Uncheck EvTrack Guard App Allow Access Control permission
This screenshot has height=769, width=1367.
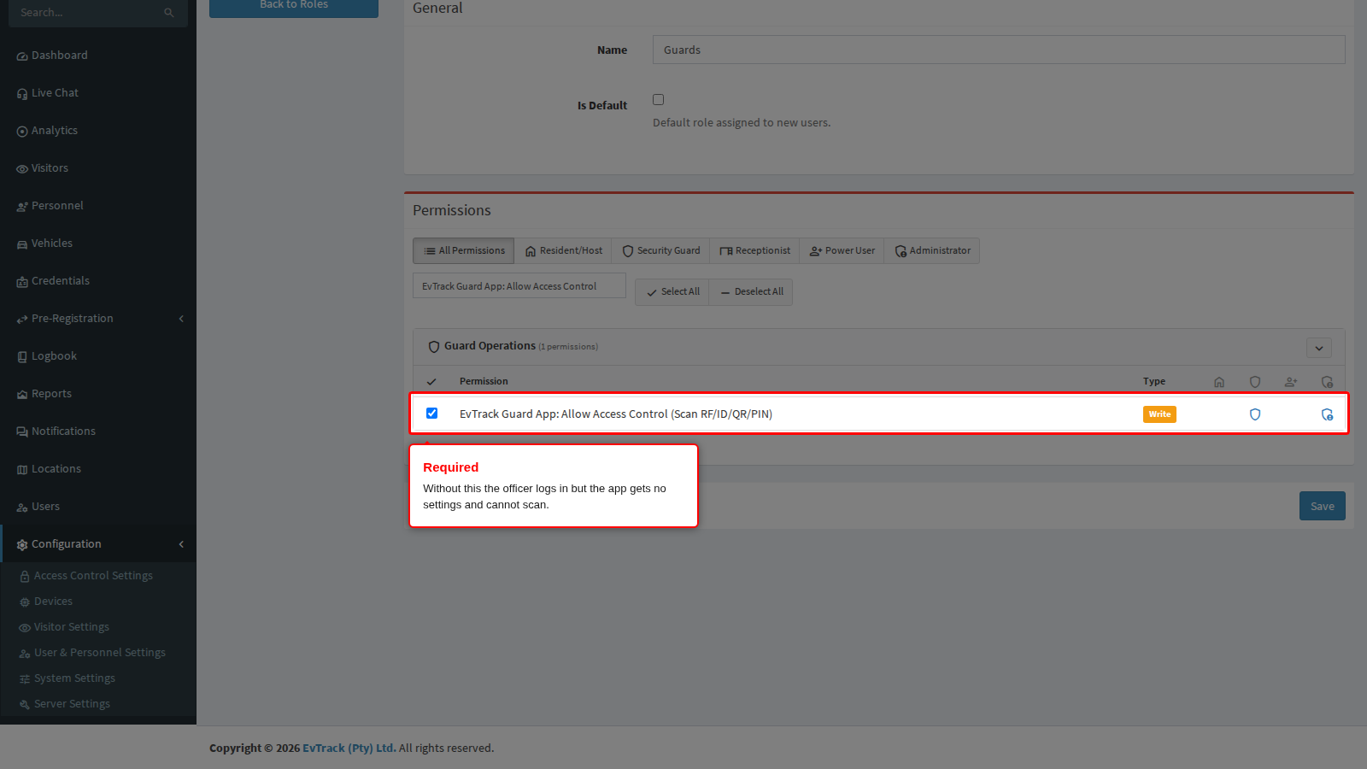click(432, 414)
